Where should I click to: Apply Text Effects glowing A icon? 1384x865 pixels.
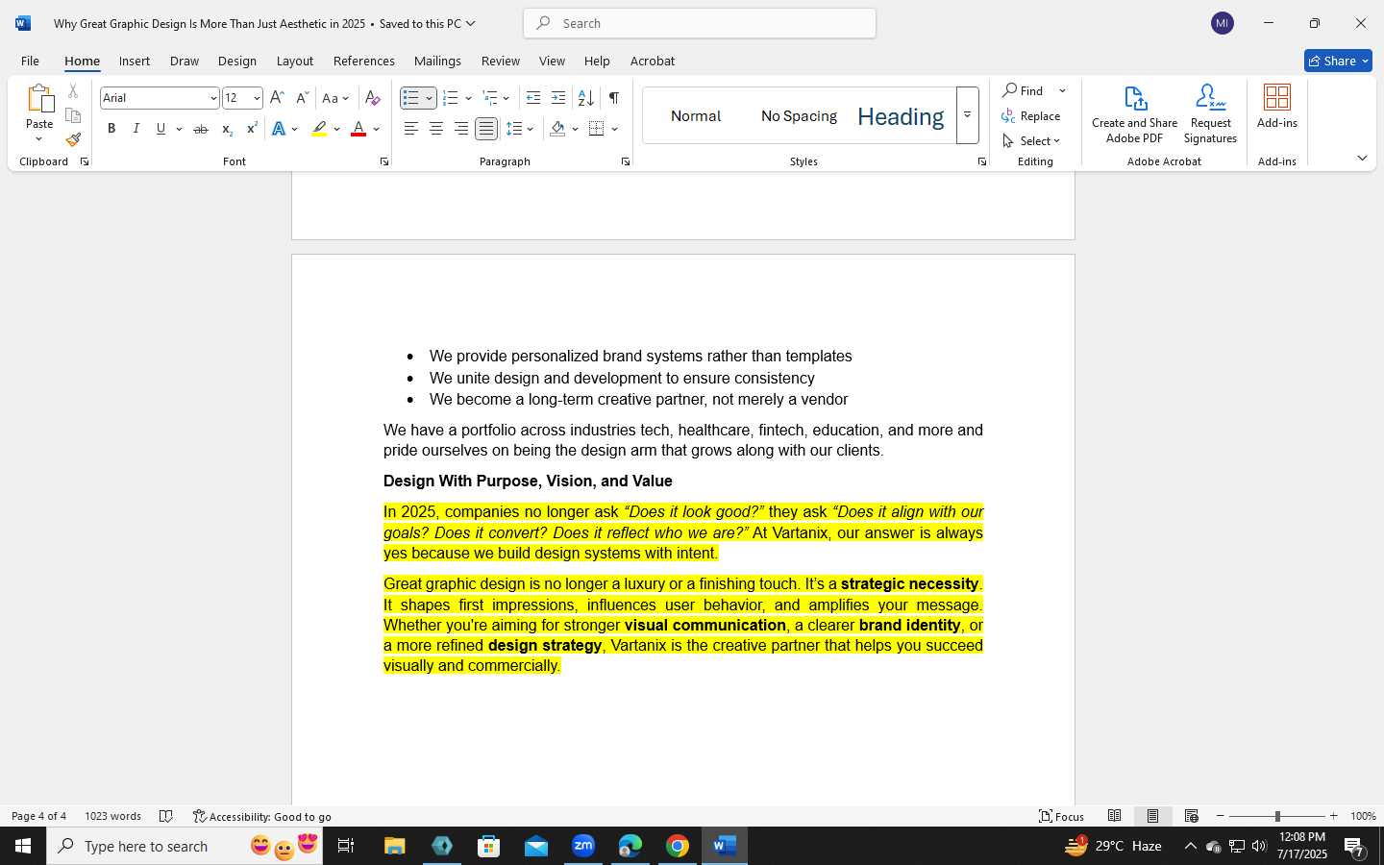(x=279, y=129)
